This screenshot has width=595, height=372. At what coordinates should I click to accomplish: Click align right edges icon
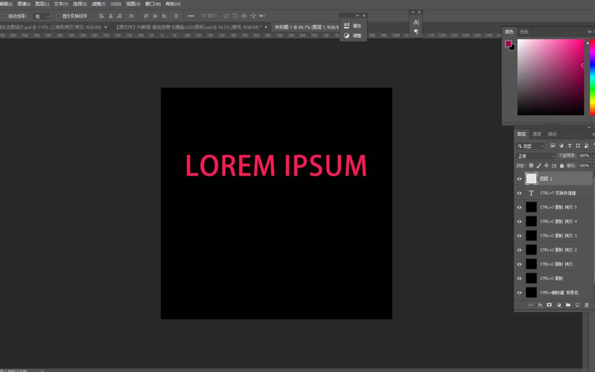pyautogui.click(x=119, y=16)
